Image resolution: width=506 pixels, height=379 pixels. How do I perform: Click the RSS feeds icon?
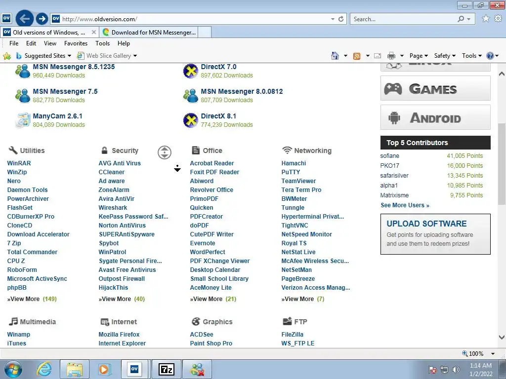point(357,56)
